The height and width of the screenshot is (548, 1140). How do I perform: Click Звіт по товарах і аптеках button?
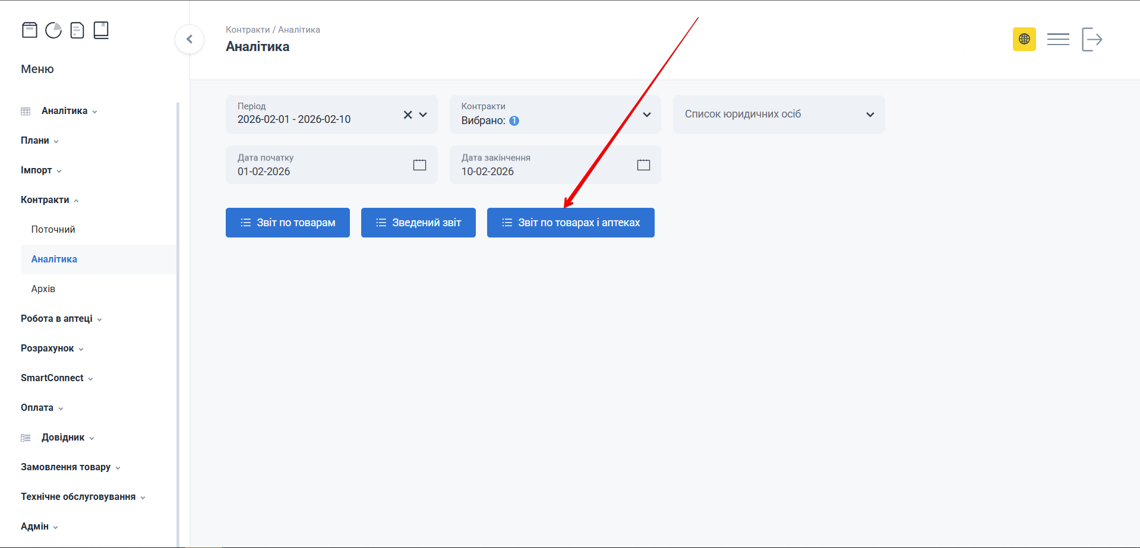[x=570, y=223]
